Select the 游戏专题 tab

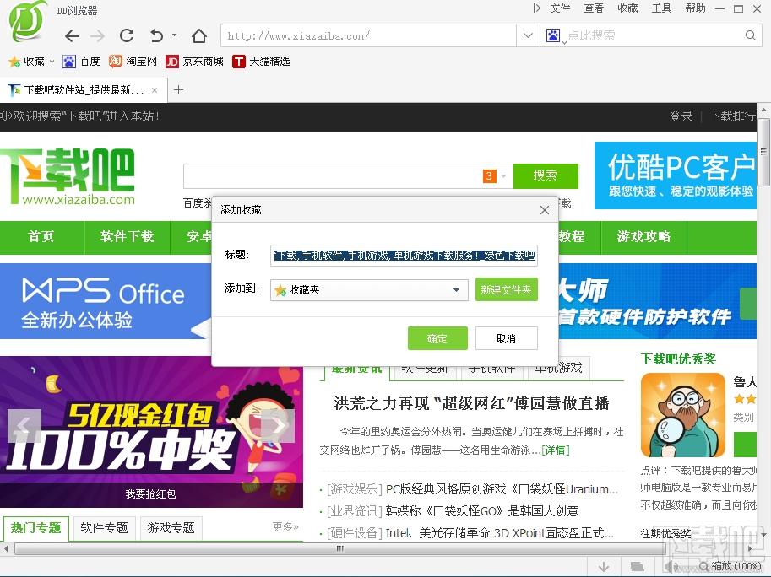click(171, 528)
